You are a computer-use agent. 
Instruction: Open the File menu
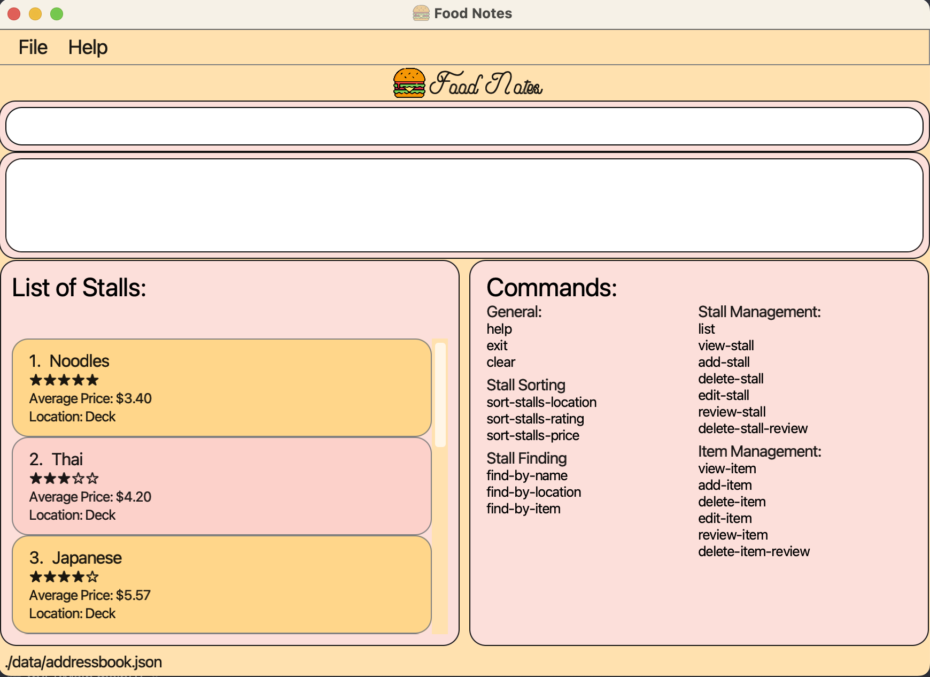(33, 47)
